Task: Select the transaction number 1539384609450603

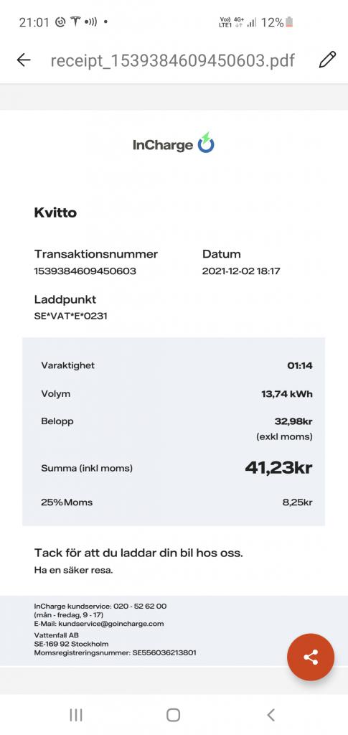Action: 85,271
